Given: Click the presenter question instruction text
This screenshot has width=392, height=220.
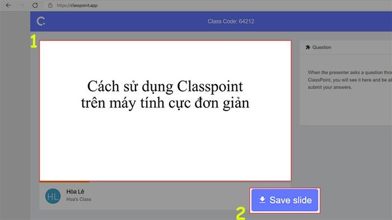Looking at the screenshot, I should click(349, 80).
